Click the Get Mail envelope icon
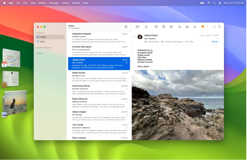The height and width of the screenshot is (160, 247). coord(138,27)
